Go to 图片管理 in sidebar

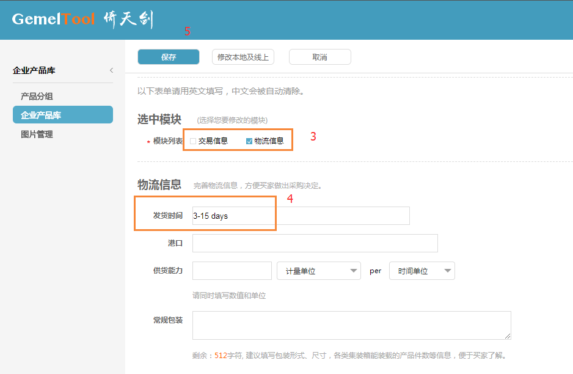tap(37, 134)
